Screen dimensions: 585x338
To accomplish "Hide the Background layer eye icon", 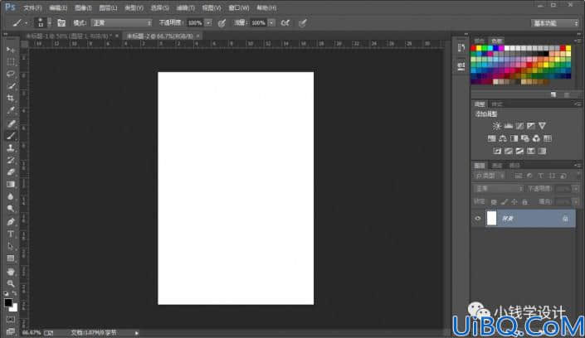I will [x=478, y=219].
